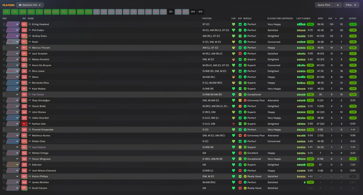This screenshot has width=363, height=195.
Task: Click Sávio's Hol info badge
Action: [24, 77]
